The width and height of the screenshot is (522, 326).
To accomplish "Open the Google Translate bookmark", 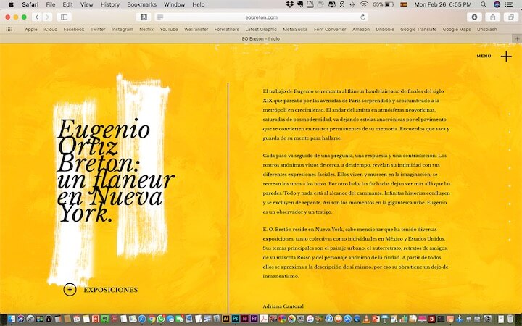I will pyautogui.click(x=419, y=30).
